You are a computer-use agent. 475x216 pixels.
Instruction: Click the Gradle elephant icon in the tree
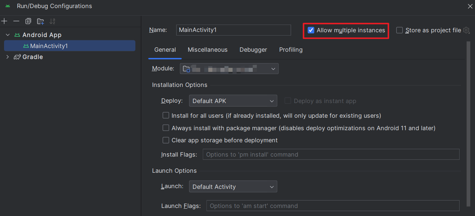point(17,57)
